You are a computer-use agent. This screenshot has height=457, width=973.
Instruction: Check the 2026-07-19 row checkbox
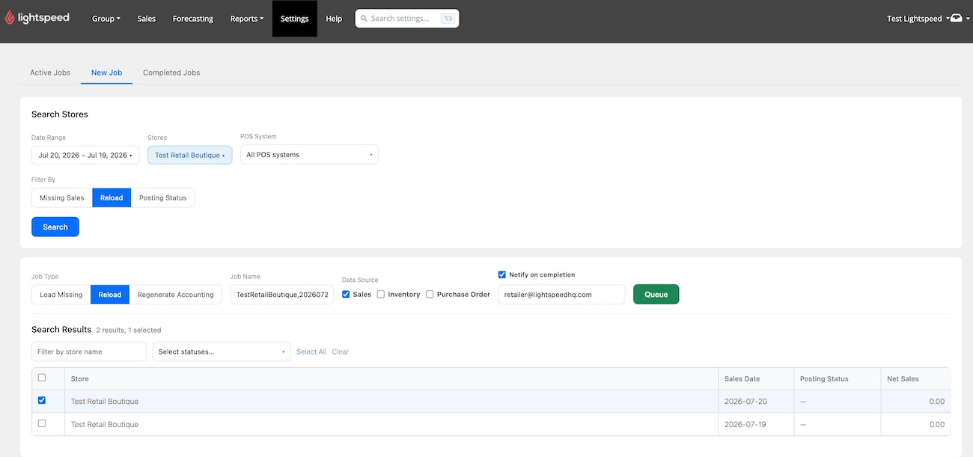coord(42,423)
